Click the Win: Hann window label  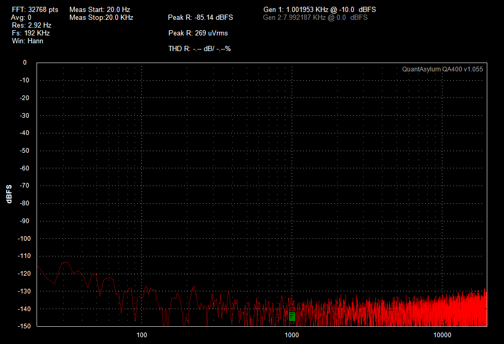pyautogui.click(x=28, y=41)
